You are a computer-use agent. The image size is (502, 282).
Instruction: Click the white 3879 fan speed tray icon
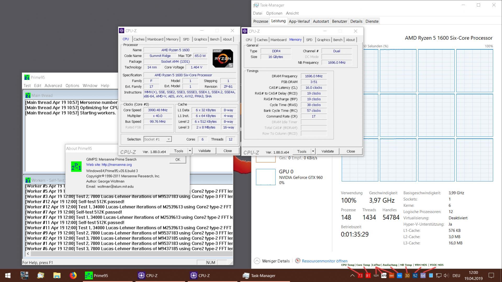pyautogui.click(x=384, y=275)
